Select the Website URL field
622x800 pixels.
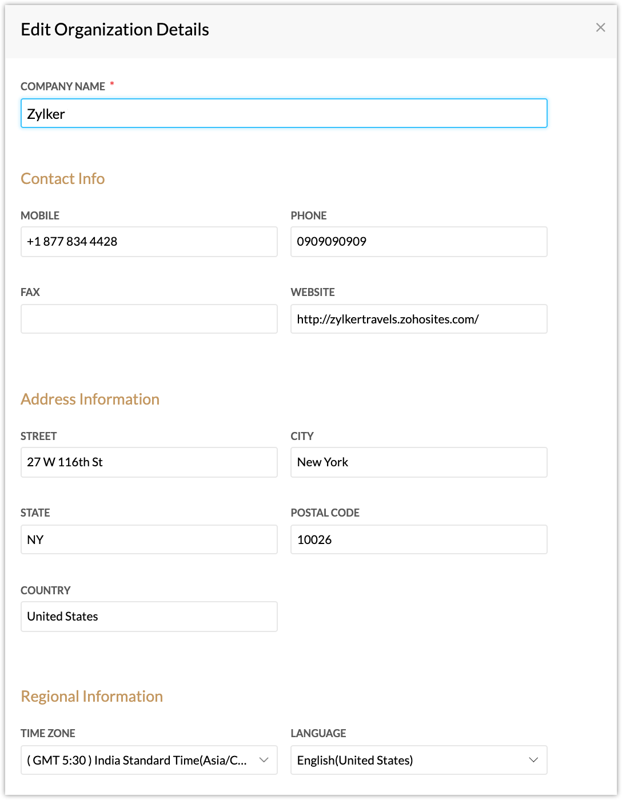click(x=419, y=319)
